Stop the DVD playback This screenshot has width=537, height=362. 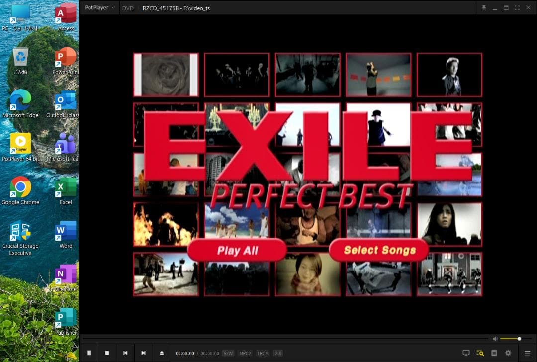click(107, 353)
